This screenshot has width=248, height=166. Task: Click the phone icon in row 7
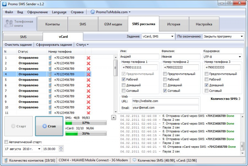click(50, 91)
